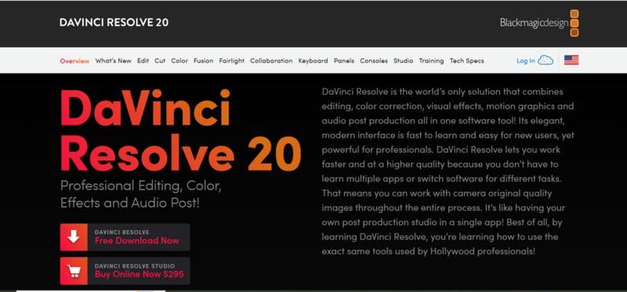The width and height of the screenshot is (627, 292).
Task: Open the Overview tab
Action: [x=74, y=61]
